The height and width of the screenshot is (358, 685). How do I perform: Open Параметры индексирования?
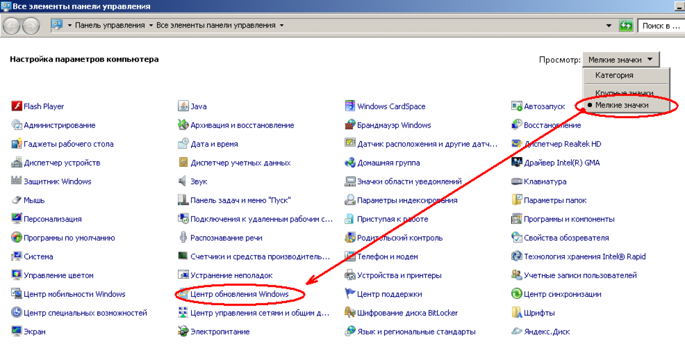pos(407,200)
